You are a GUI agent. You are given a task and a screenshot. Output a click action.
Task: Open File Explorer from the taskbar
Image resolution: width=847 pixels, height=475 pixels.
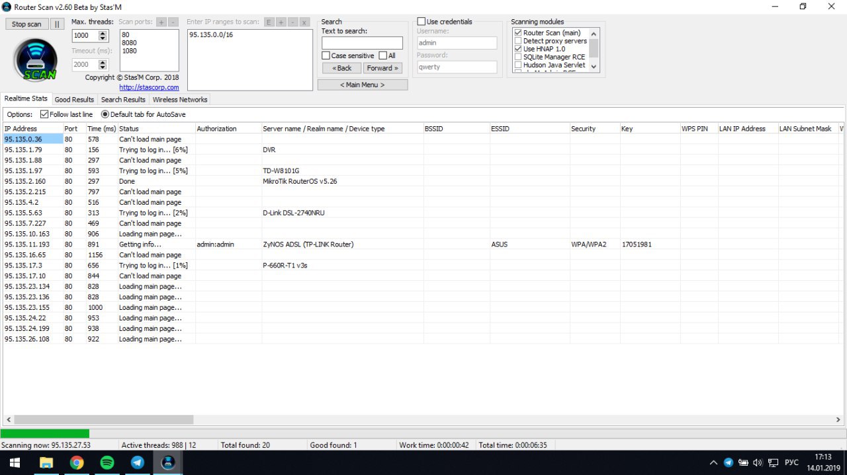pyautogui.click(x=46, y=462)
